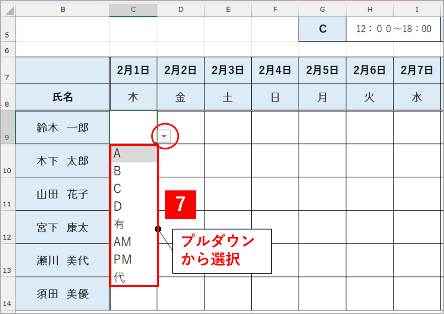Select option D in the dropdown list
The width and height of the screenshot is (444, 314).
pos(134,206)
